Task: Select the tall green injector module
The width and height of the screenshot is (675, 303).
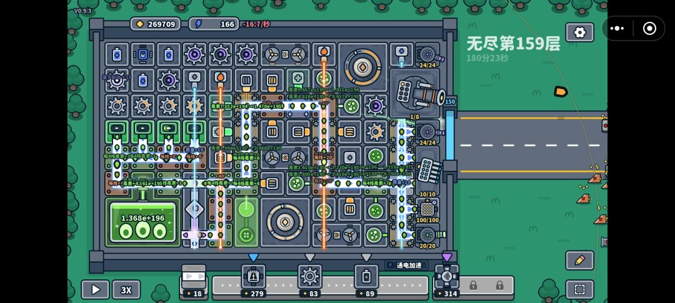Action: pyautogui.click(x=246, y=222)
